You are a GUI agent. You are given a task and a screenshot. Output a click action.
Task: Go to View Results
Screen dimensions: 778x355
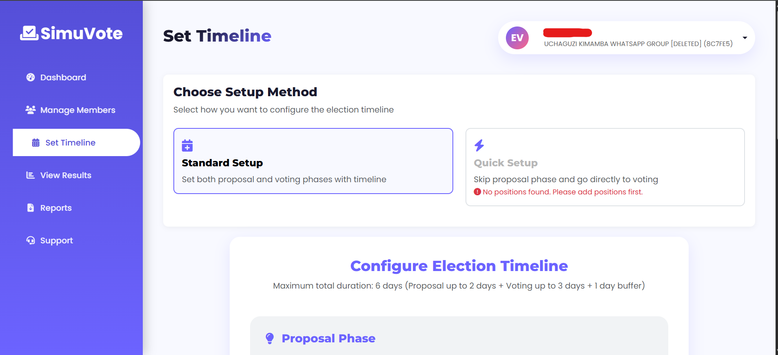[65, 175]
